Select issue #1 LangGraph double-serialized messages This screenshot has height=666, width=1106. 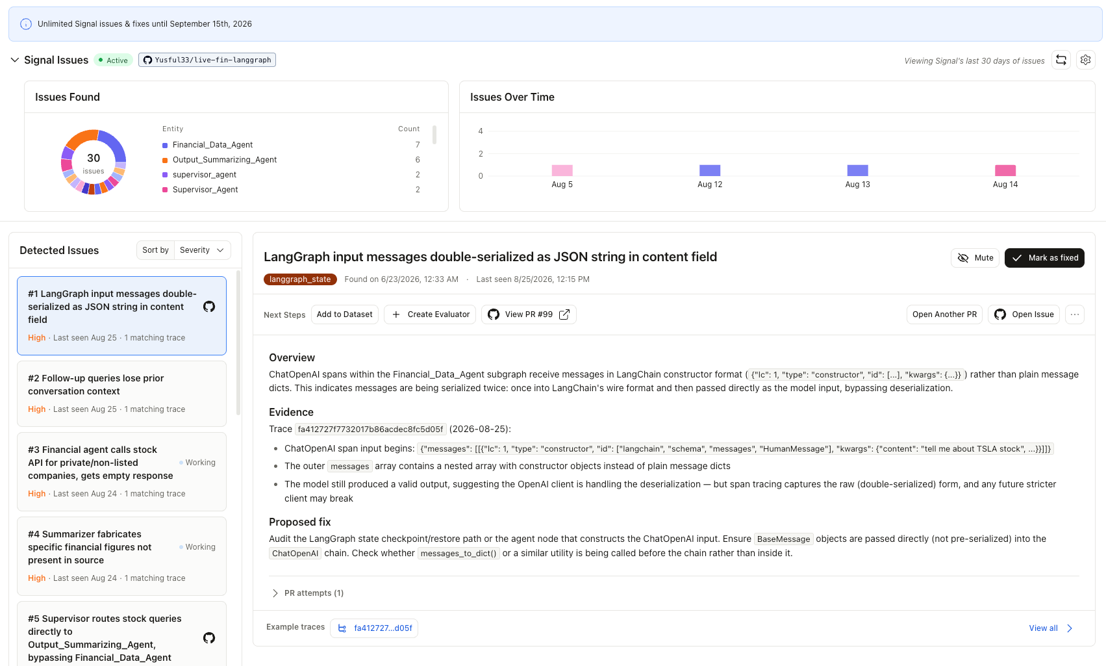point(121,316)
